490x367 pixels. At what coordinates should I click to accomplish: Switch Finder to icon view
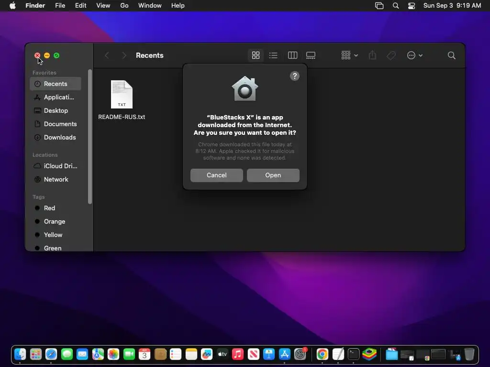point(256,55)
